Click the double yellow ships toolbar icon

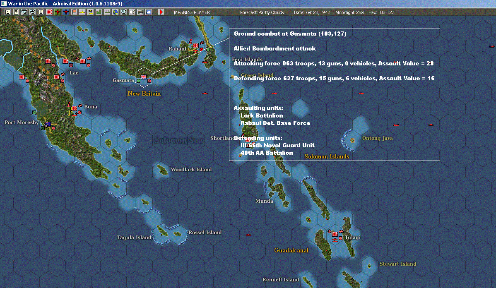[91, 12]
